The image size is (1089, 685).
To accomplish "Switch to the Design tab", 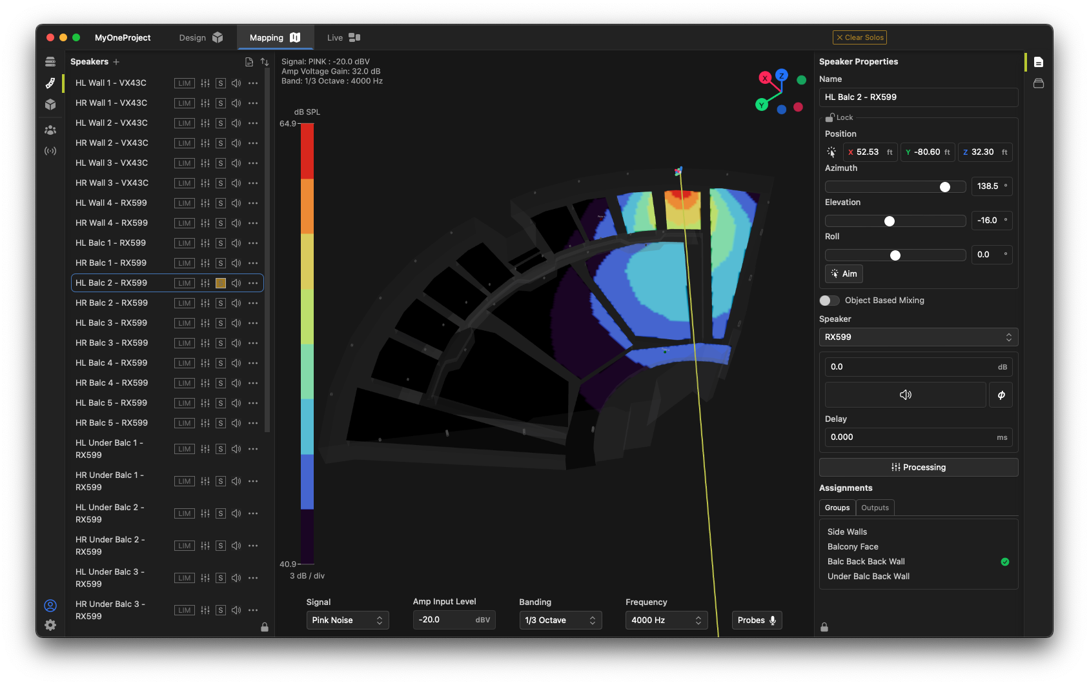I will point(200,37).
